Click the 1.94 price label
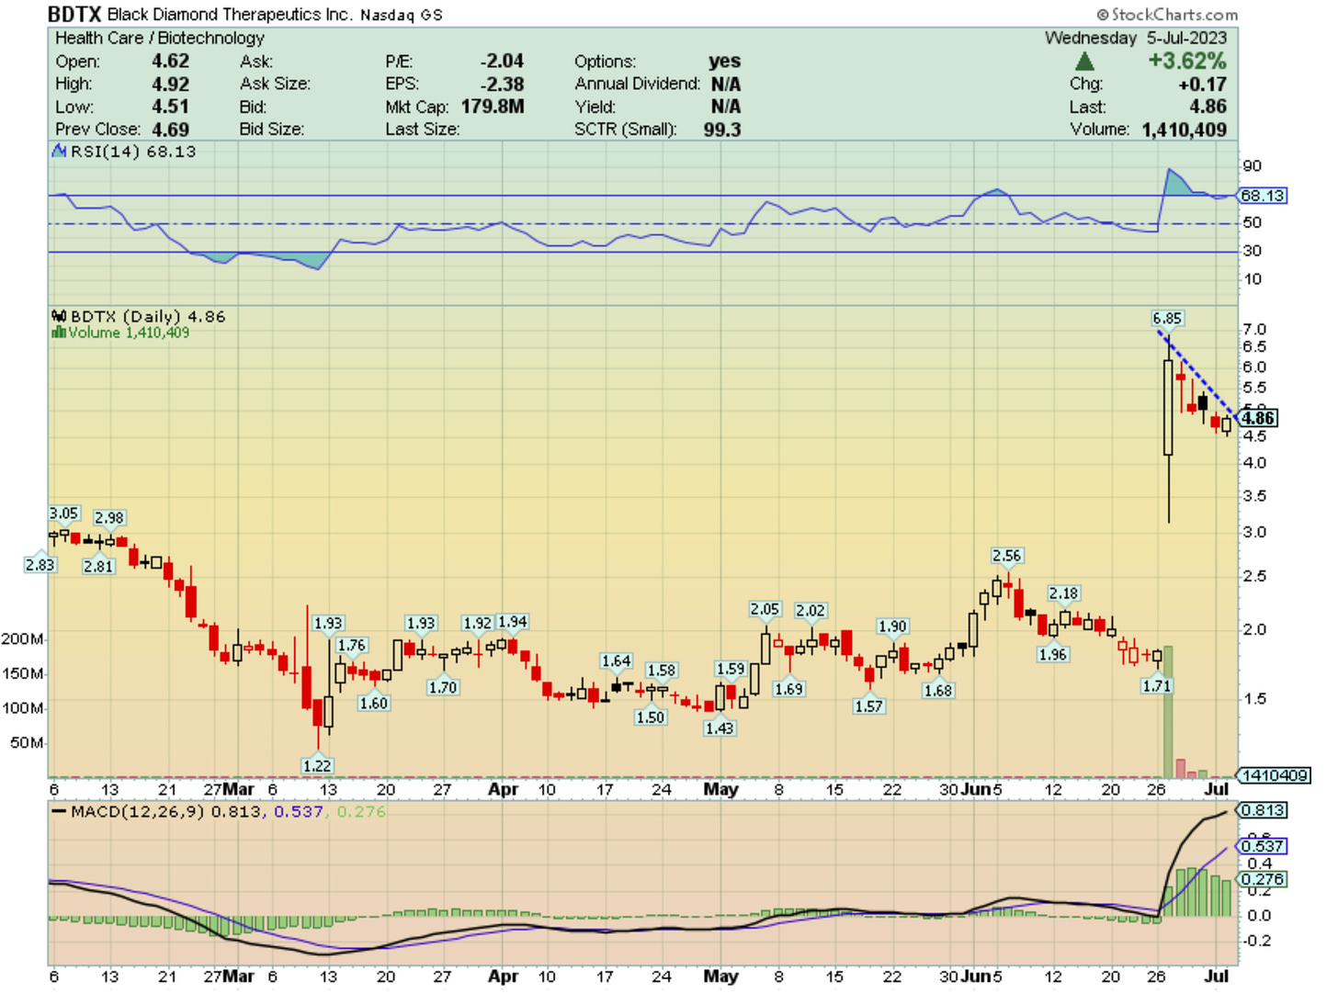Viewport: 1338px width, 993px height. [512, 622]
